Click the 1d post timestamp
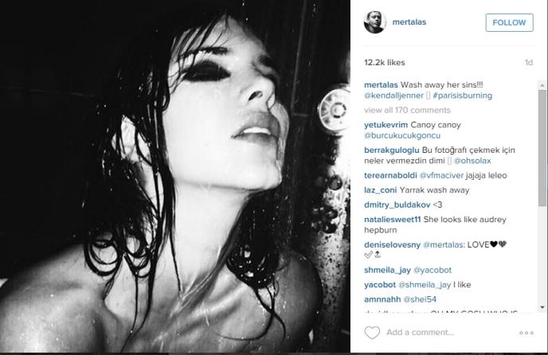Image resolution: width=548 pixels, height=355 pixels. (529, 63)
